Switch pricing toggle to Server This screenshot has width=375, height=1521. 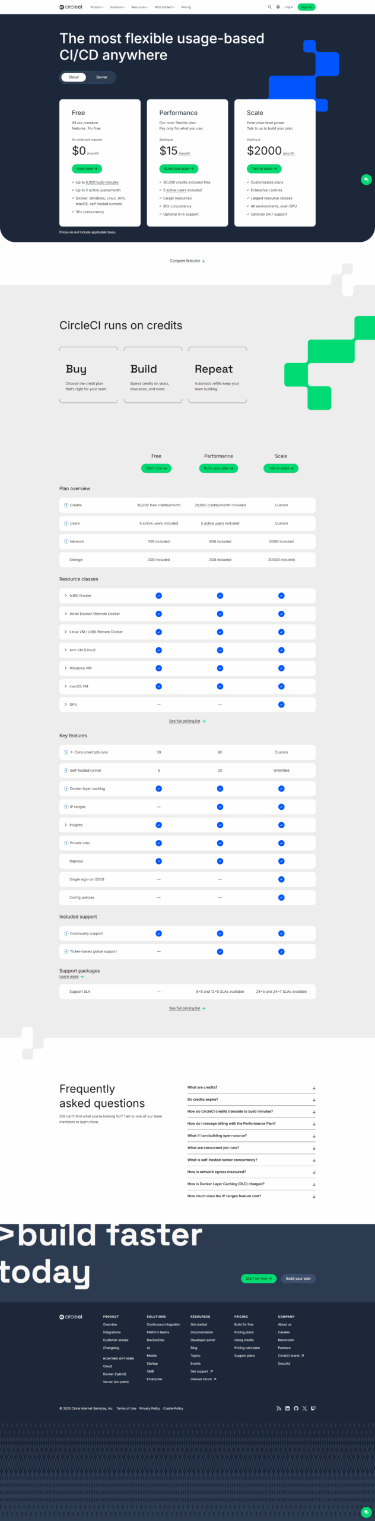coord(102,77)
